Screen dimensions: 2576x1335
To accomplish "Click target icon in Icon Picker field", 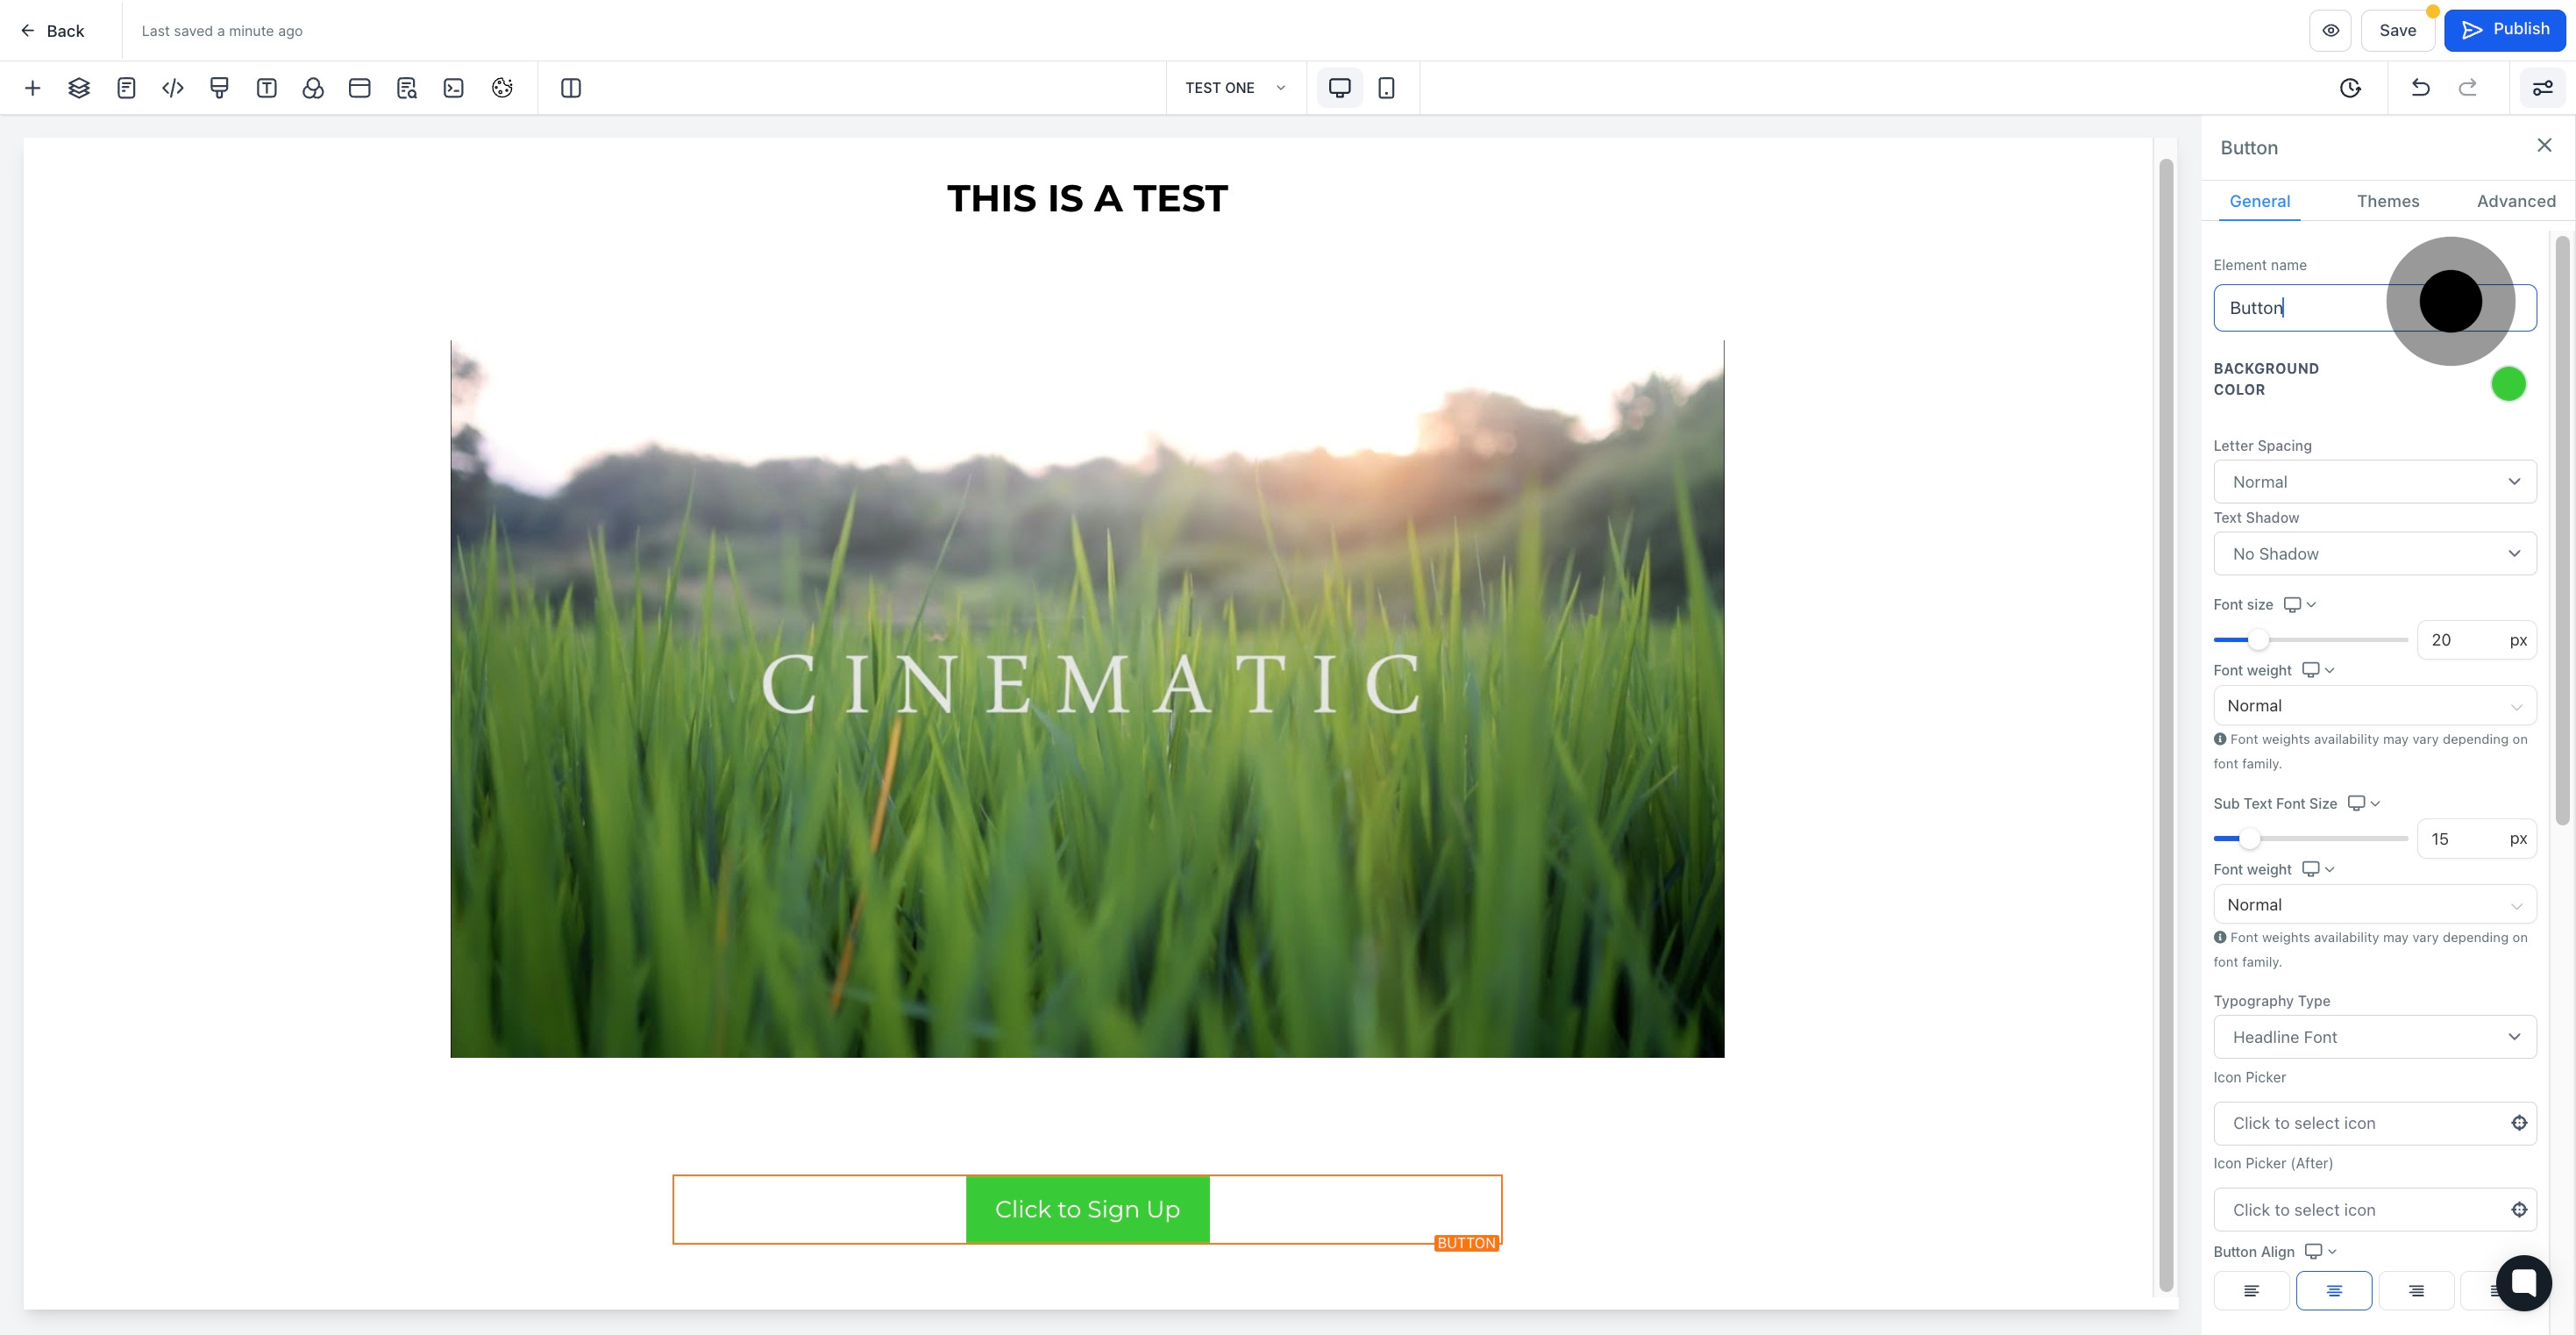I will [2518, 1124].
